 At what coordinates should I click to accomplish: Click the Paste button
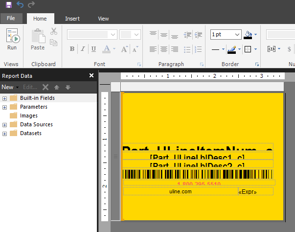(38, 39)
